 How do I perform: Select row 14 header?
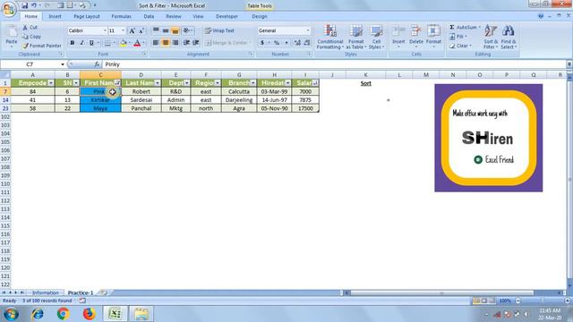coord(5,100)
